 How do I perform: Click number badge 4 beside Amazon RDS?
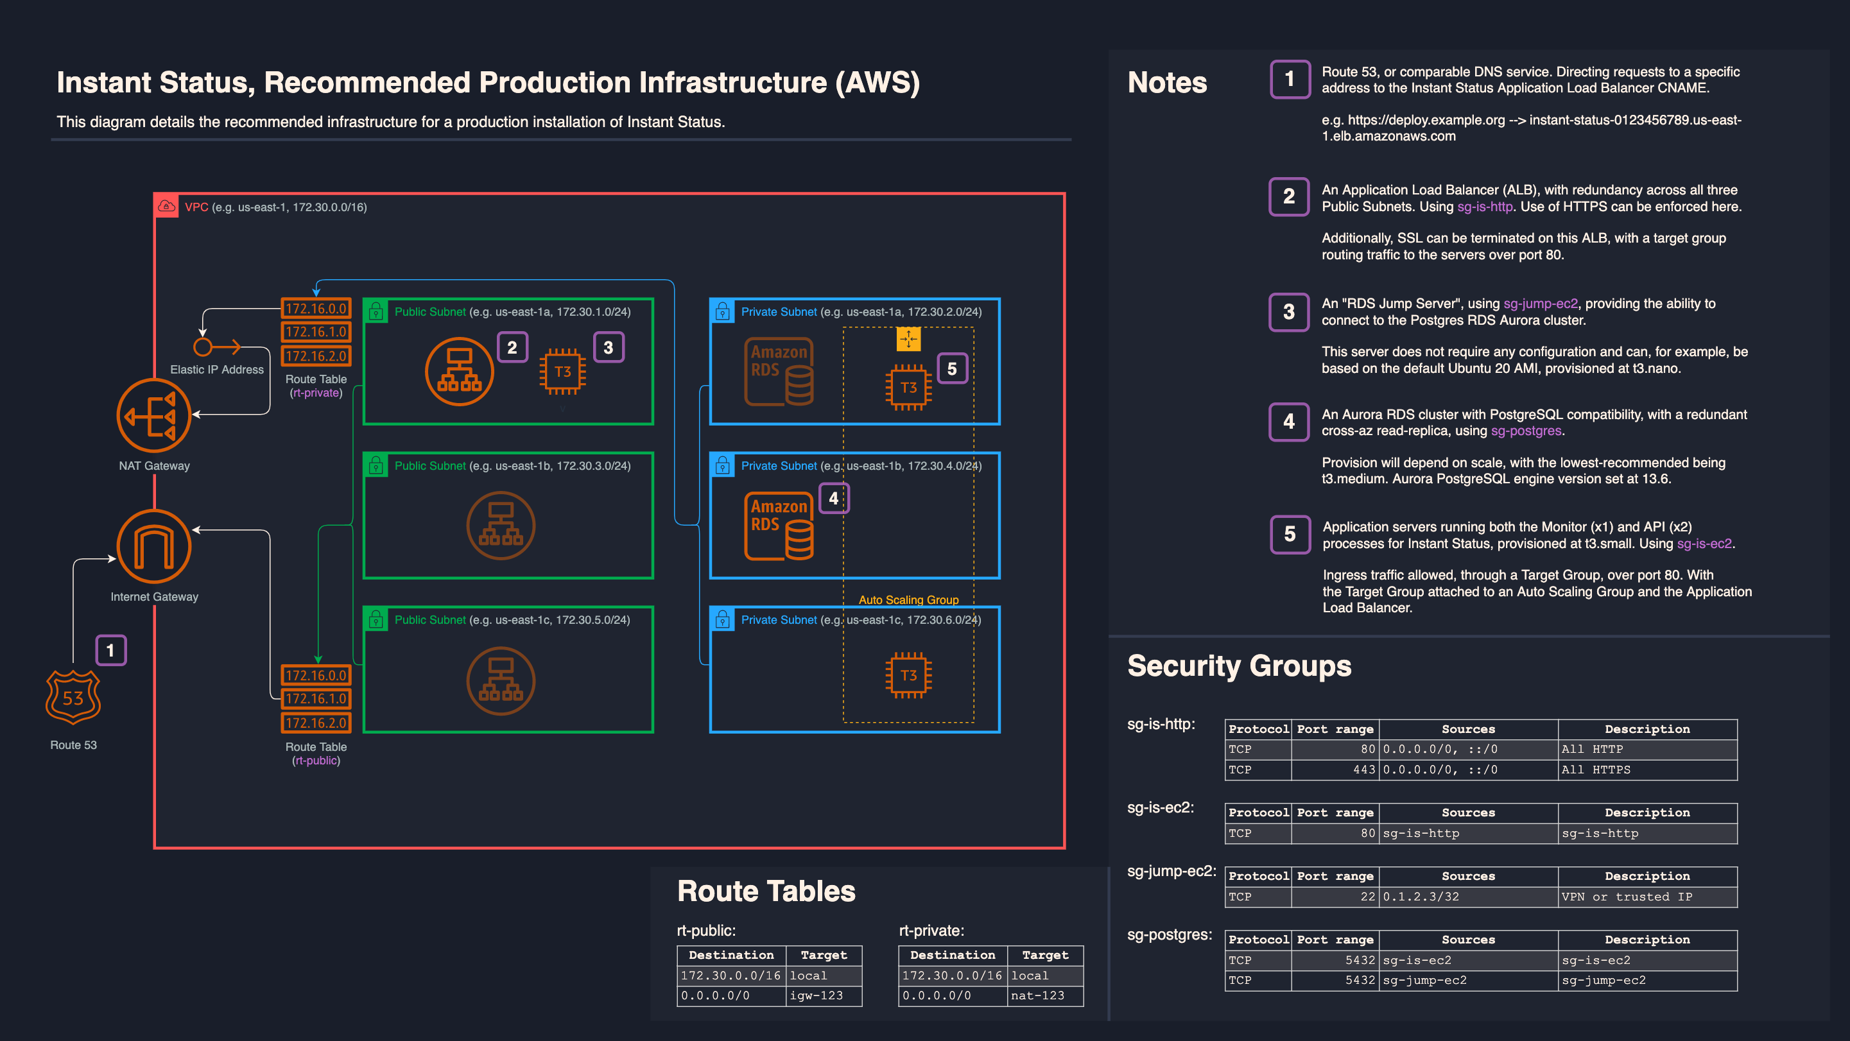pyautogui.click(x=833, y=498)
